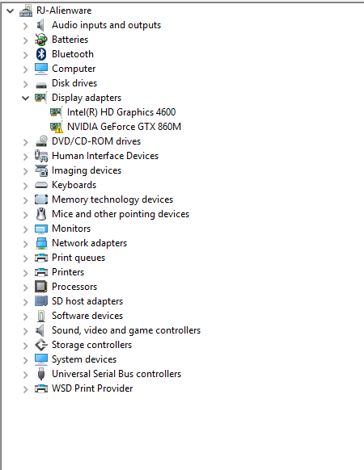The image size is (364, 470).
Task: Expand the Universal Serial Bus controllers category
Action: point(26,375)
